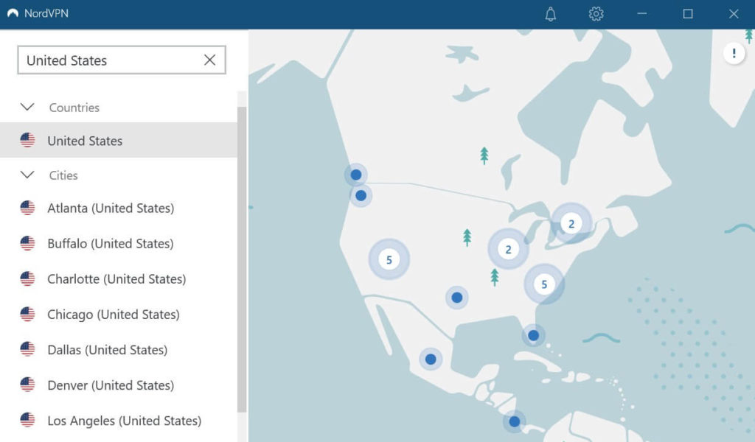Select Dallas (United States)
This screenshot has height=442, width=755.
119,350
